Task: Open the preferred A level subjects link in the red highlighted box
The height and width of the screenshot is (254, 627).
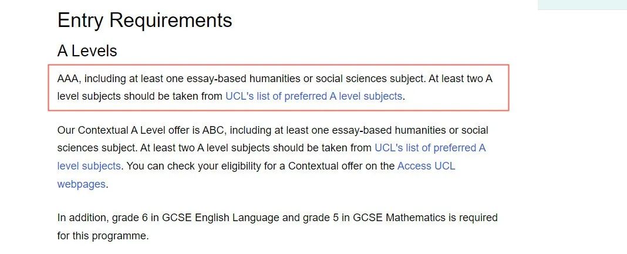Action: point(314,96)
